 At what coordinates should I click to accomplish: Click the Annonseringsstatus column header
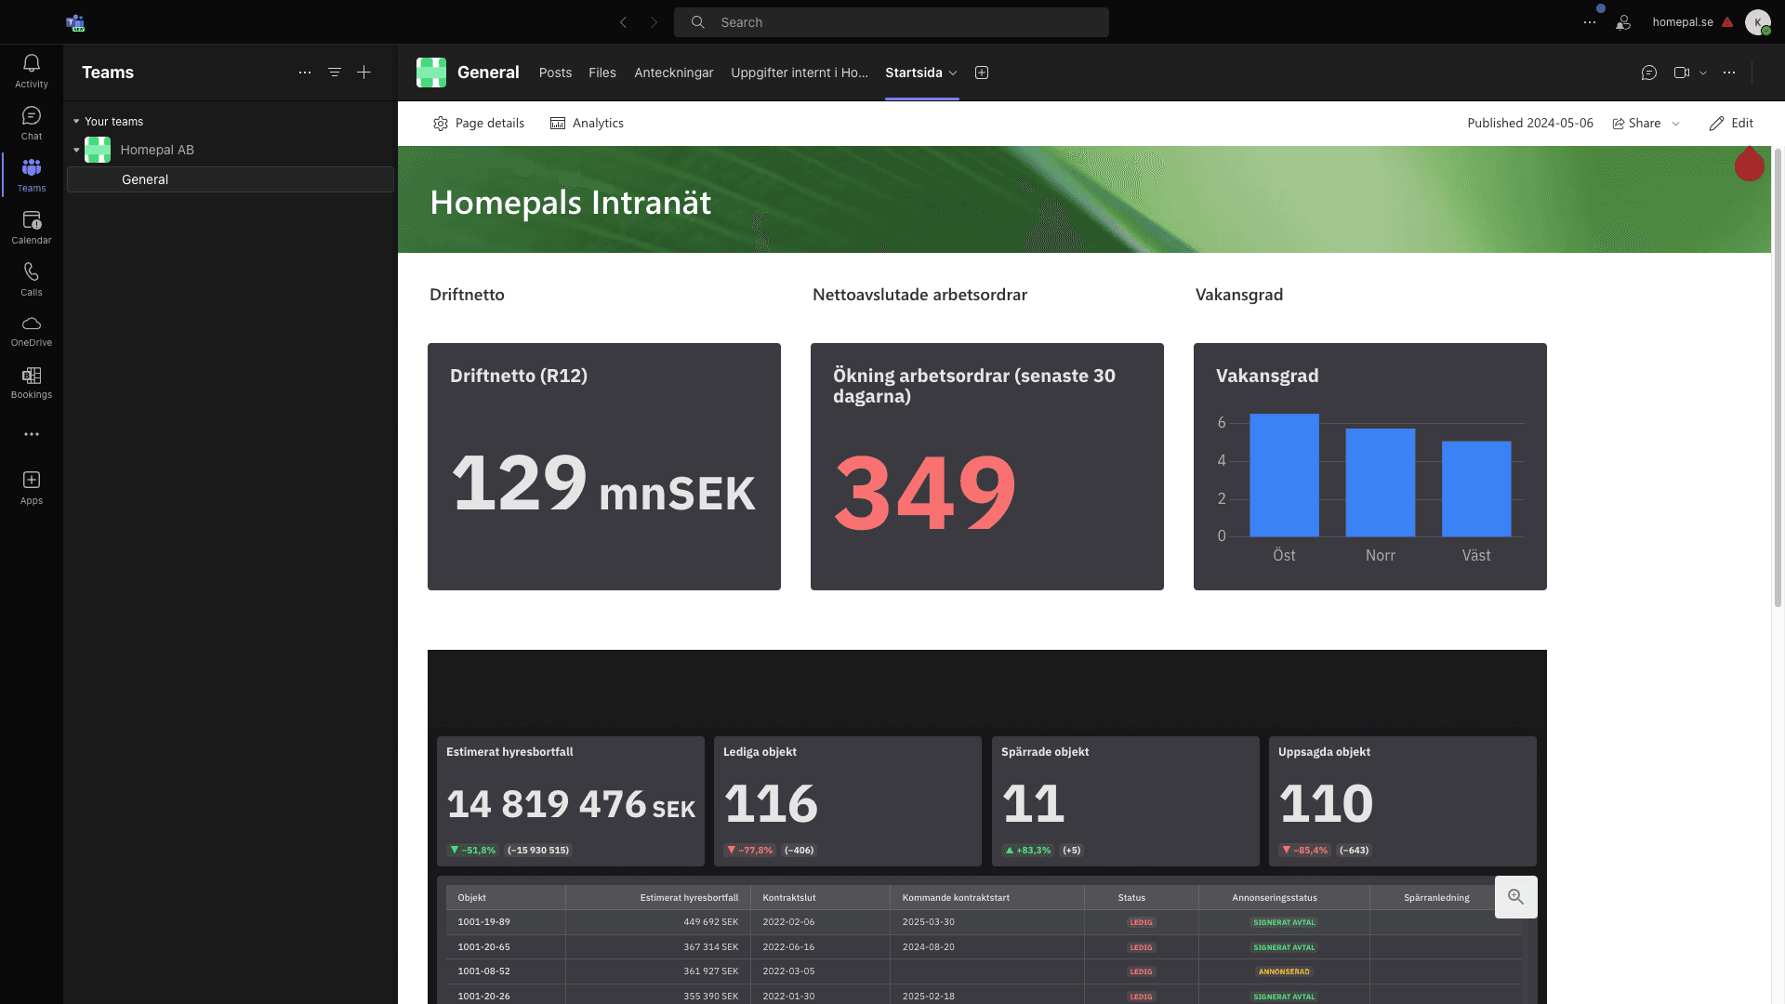point(1284,898)
